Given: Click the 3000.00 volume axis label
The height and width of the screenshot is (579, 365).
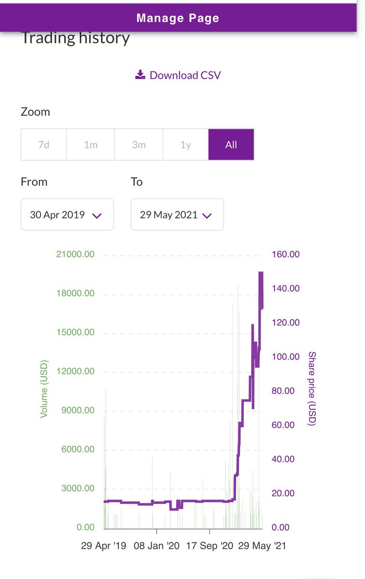Looking at the screenshot, I should (77, 488).
